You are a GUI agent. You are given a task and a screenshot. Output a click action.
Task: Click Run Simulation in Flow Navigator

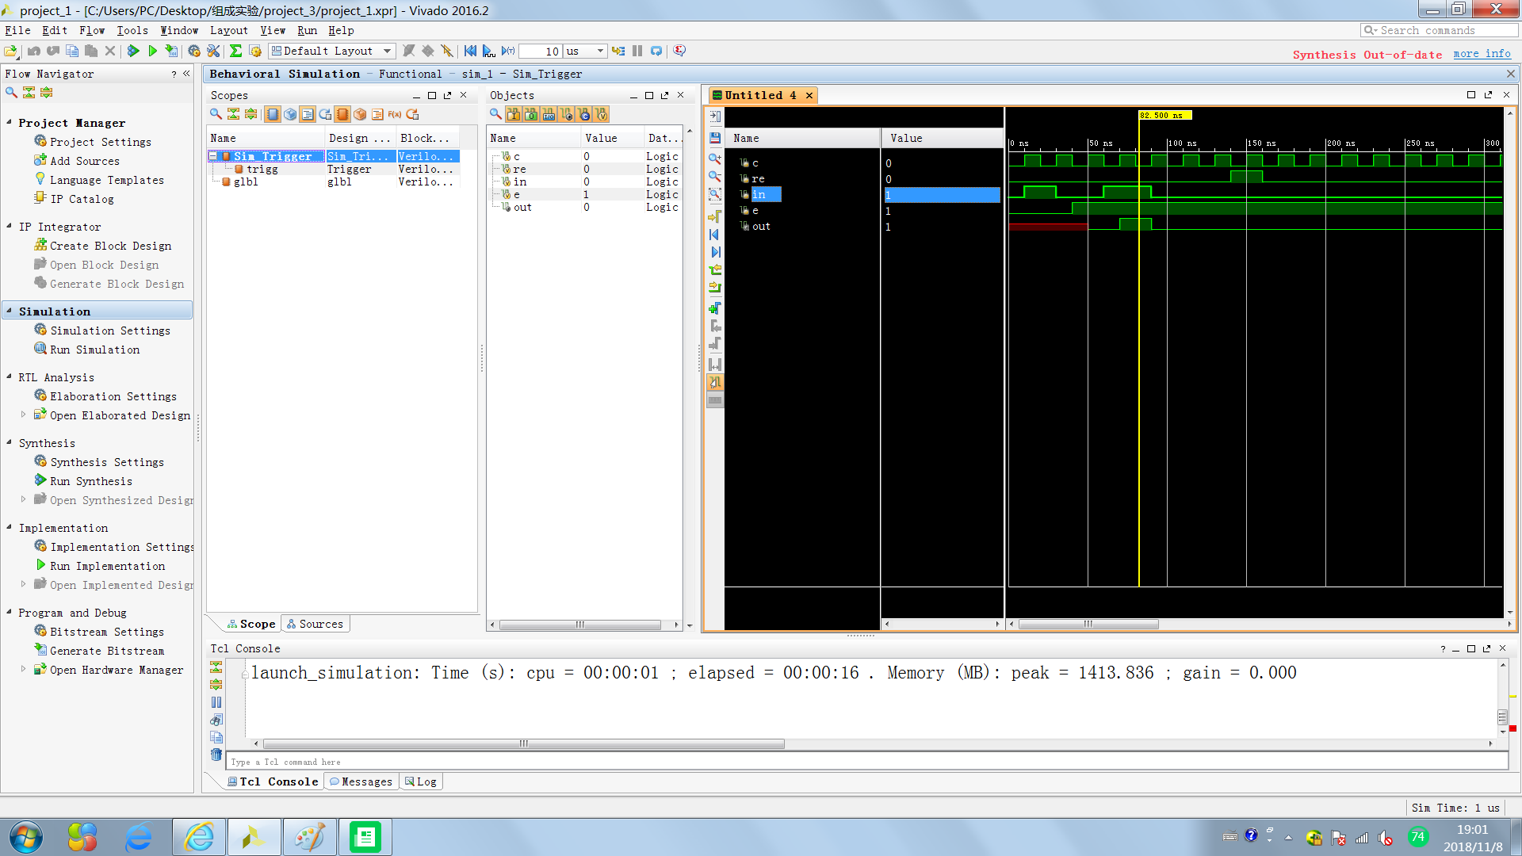tap(94, 350)
